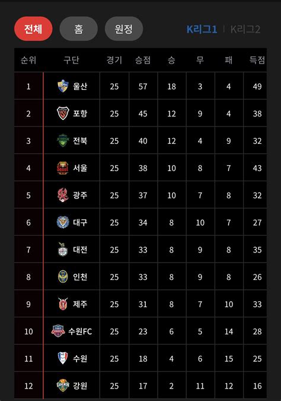Select the K리그1 league tab

202,30
